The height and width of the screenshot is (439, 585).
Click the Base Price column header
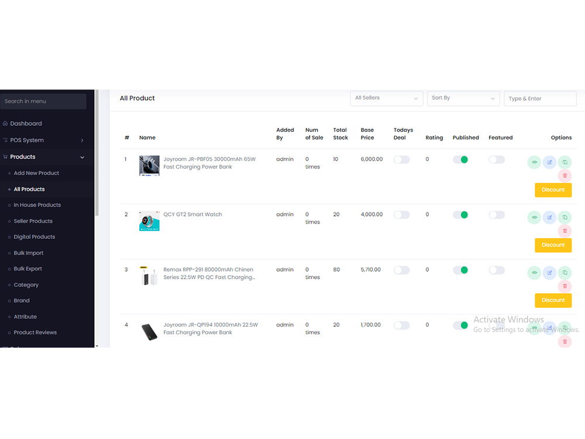[367, 133]
